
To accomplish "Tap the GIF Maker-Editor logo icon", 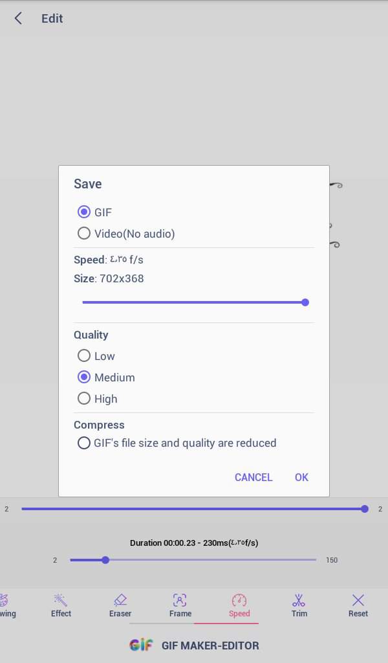I will tap(141, 646).
